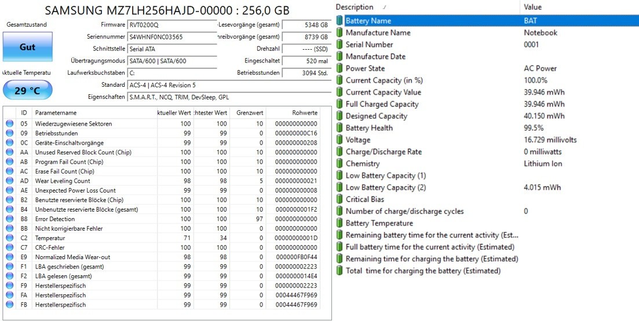The width and height of the screenshot is (639, 321).
Task: Click the 29 °C temperature indicator
Action: [28, 90]
